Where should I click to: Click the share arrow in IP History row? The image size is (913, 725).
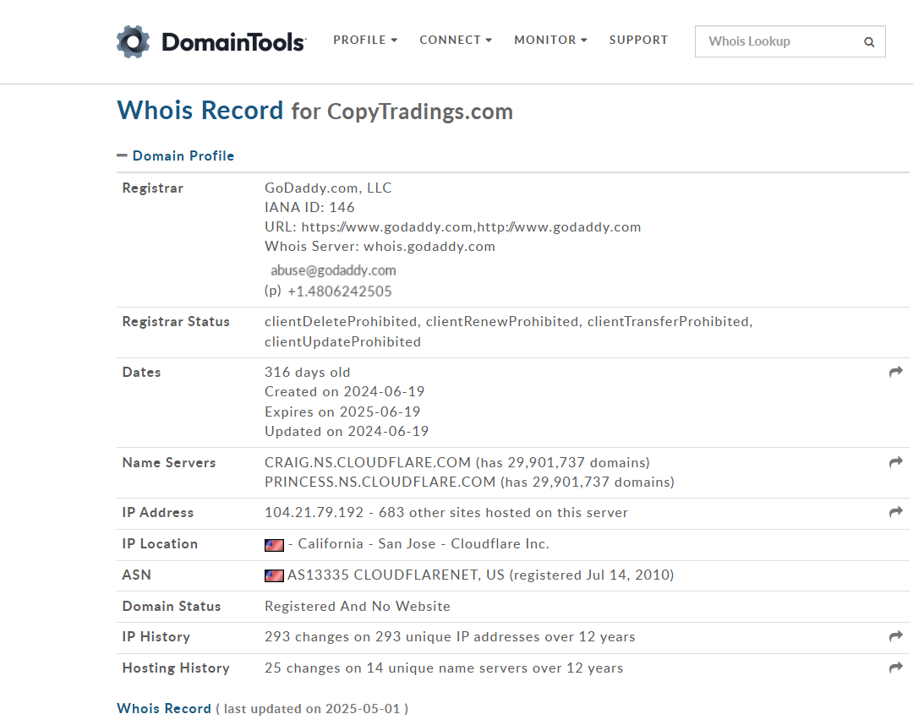895,636
